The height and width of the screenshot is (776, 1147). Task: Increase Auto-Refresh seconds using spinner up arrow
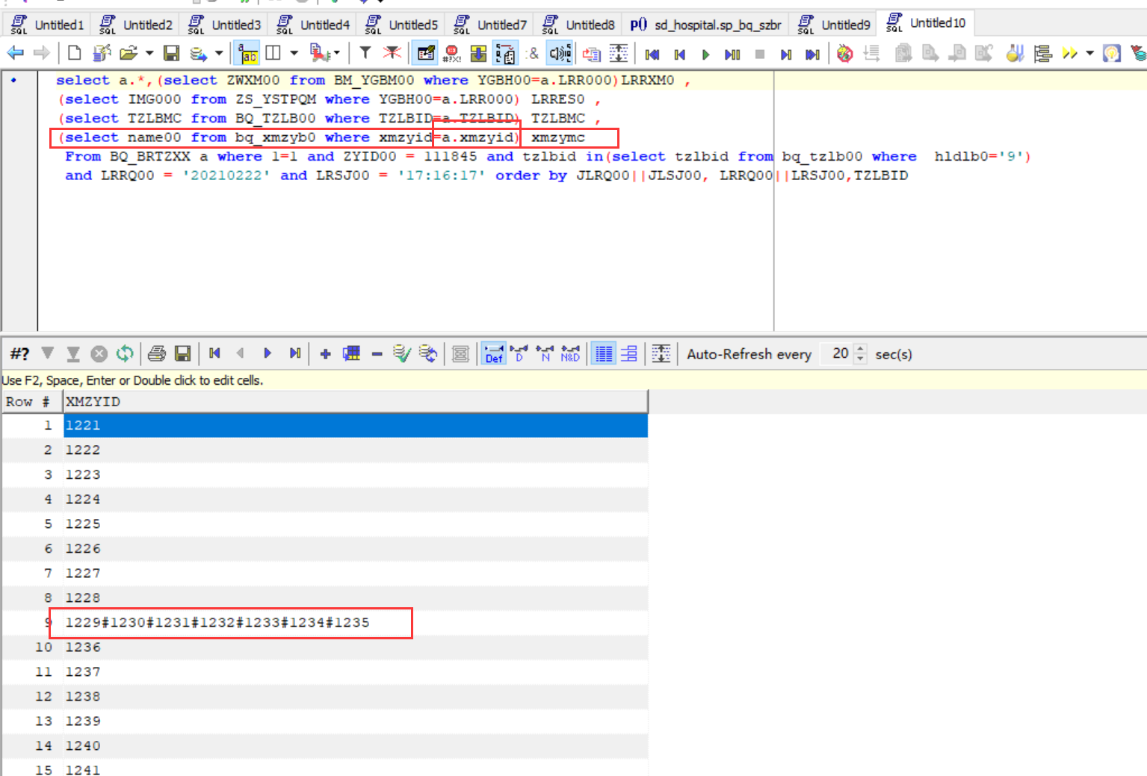click(860, 349)
